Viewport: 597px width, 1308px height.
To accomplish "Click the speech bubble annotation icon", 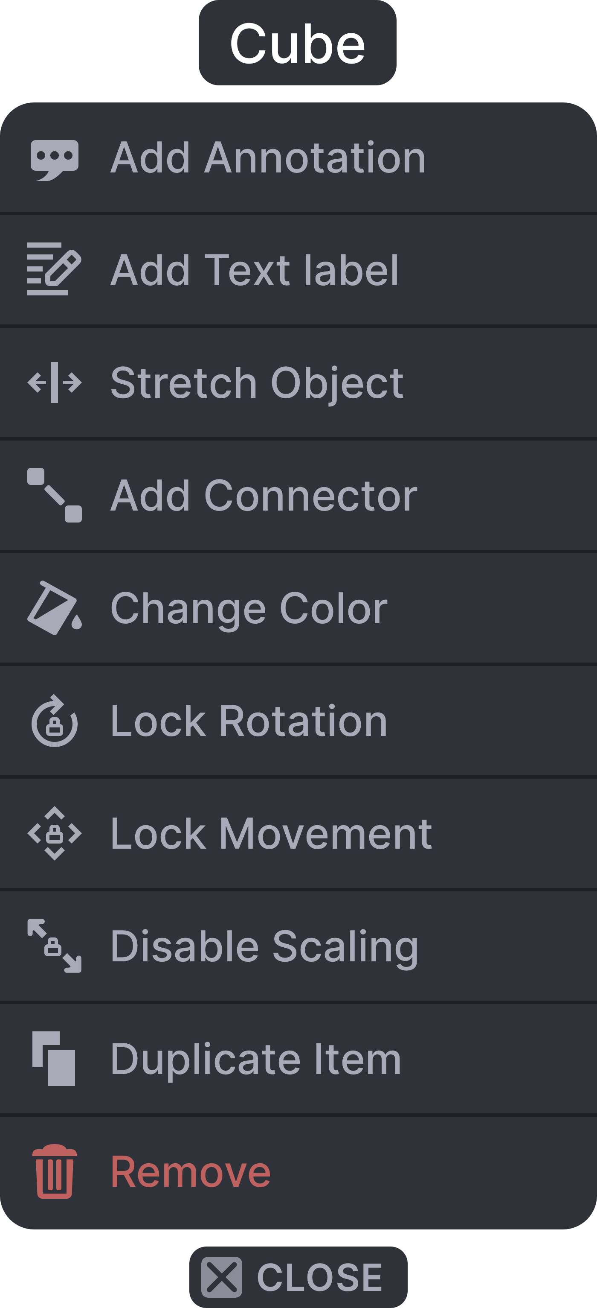I will pyautogui.click(x=54, y=159).
